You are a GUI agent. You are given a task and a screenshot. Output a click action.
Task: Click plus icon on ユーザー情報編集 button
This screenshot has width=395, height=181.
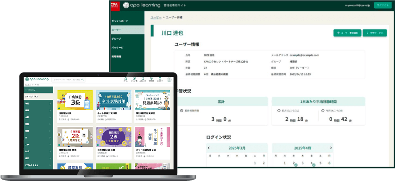coord(339,33)
